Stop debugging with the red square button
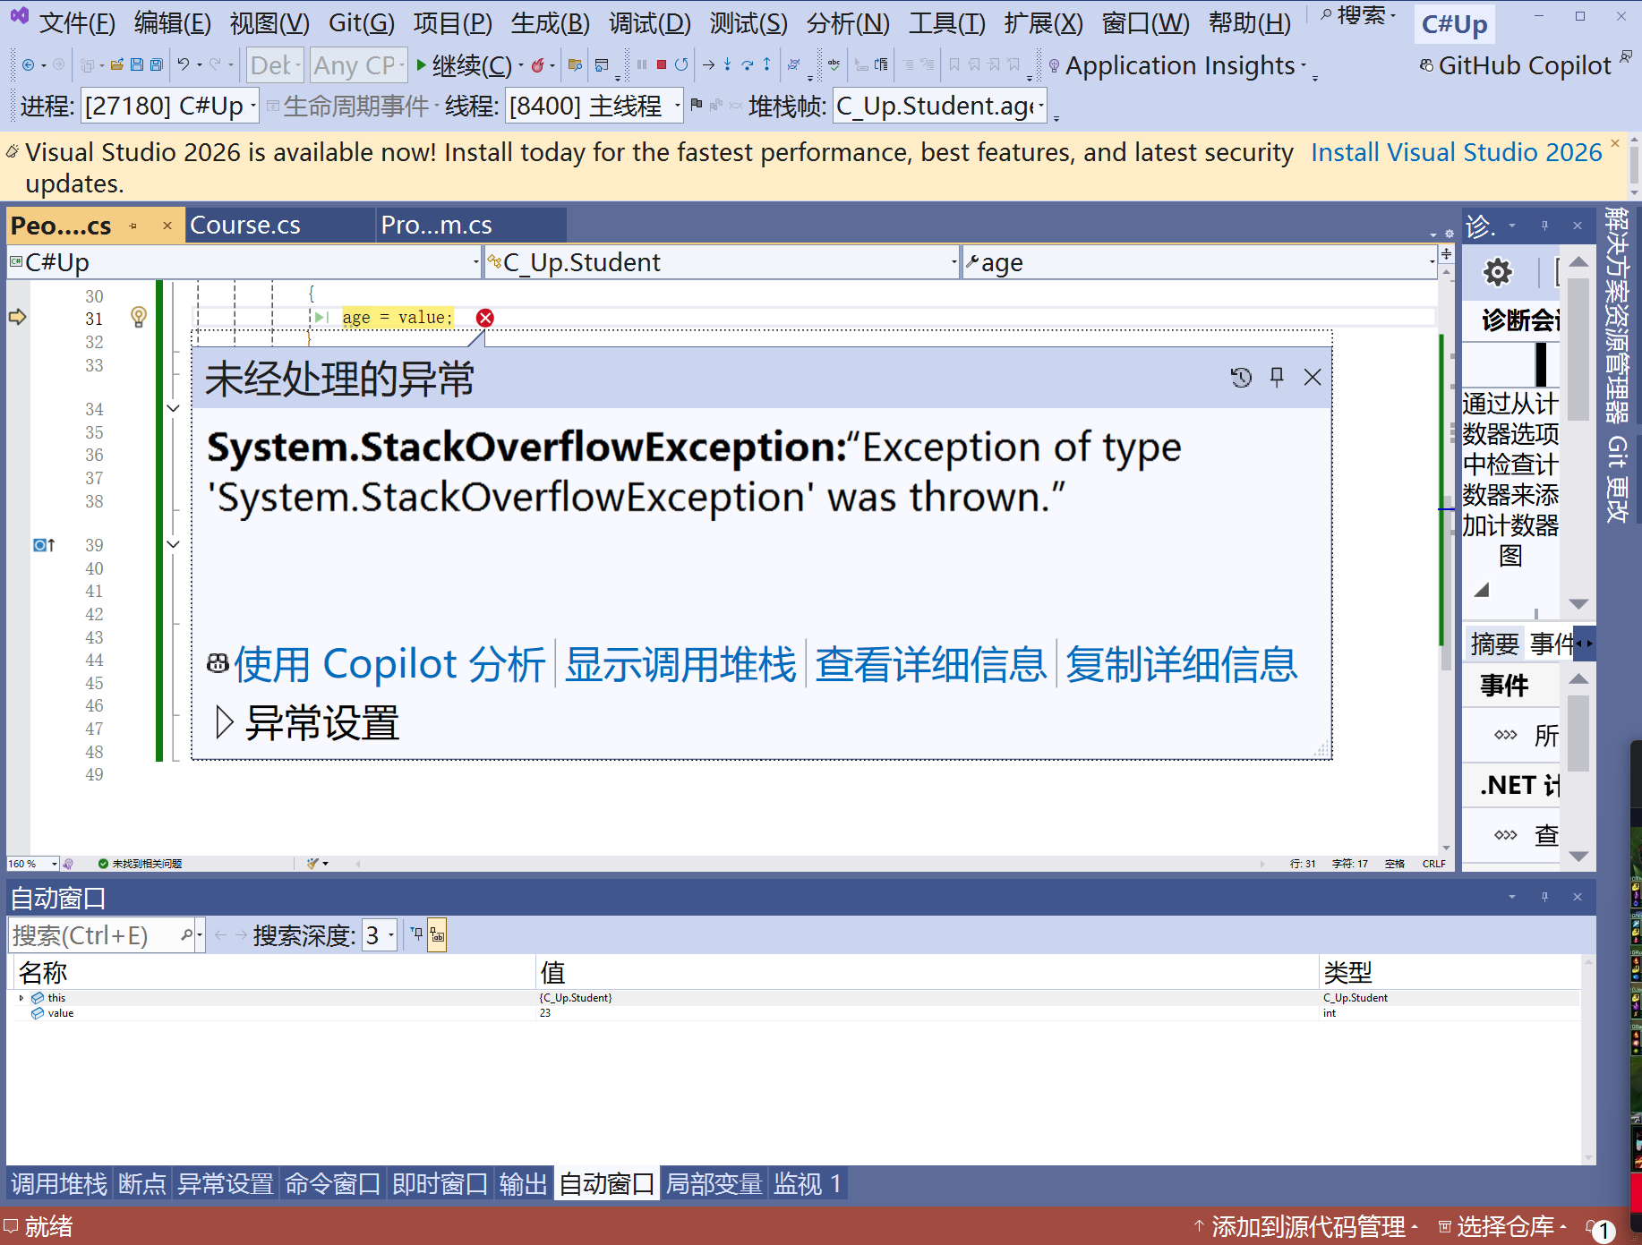 point(662,64)
